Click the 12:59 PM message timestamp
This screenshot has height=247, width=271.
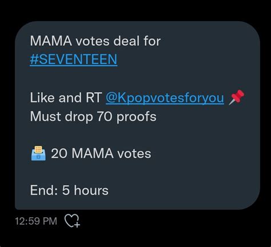[36, 221]
